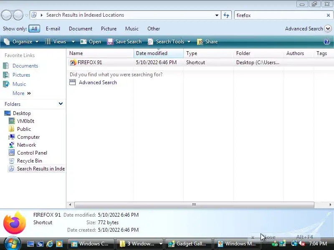Screen dimensions: 334x250
Task: Launch Internet Explorer from quick launch
Action: (x=50, y=244)
